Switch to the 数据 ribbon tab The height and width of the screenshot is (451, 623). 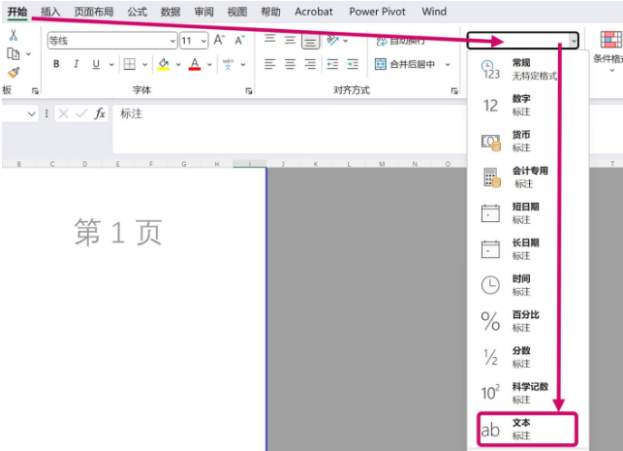click(x=171, y=12)
